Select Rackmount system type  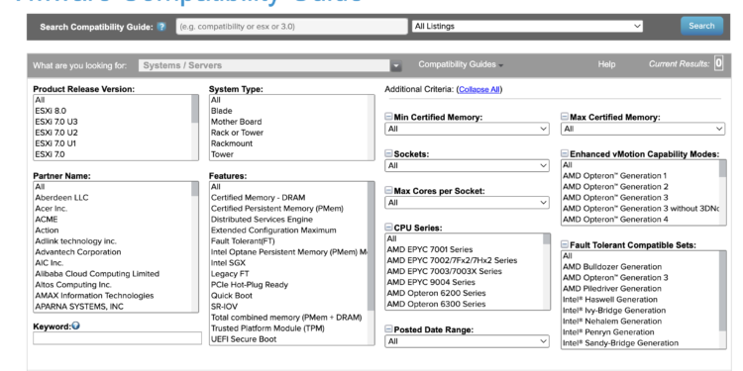(x=232, y=143)
